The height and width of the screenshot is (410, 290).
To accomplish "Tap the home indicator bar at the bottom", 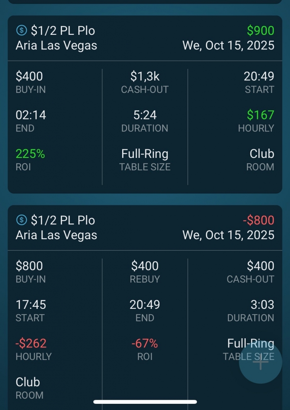I will 145,401.
